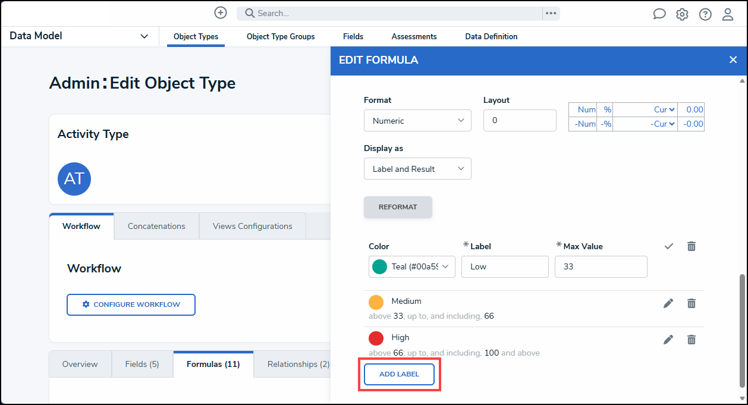Delete the High label with trash icon
Image resolution: width=748 pixels, height=405 pixels.
691,340
